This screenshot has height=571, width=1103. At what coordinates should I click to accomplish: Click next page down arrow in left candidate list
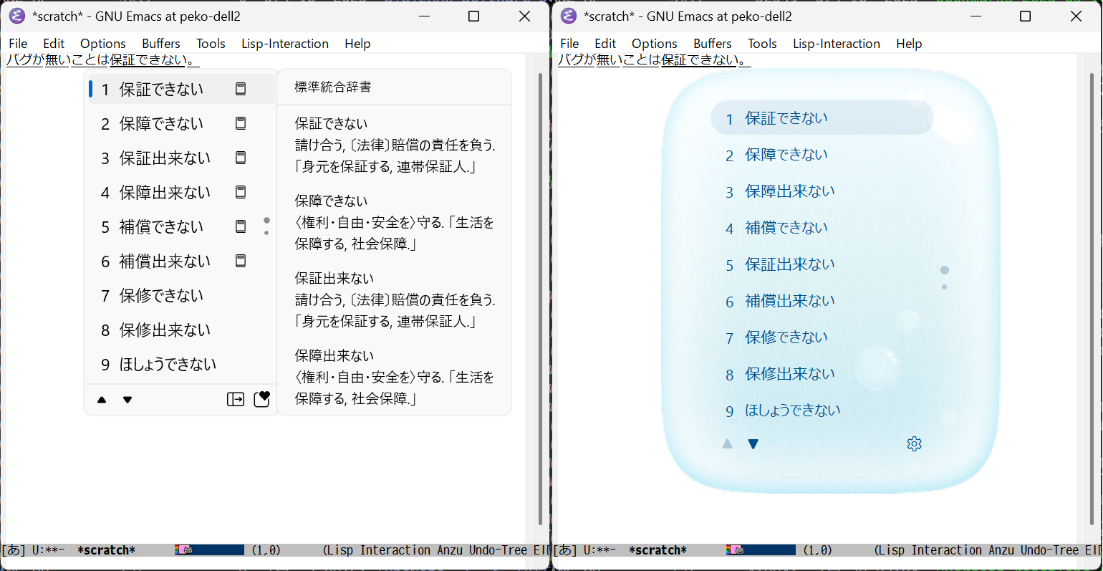[x=127, y=400]
